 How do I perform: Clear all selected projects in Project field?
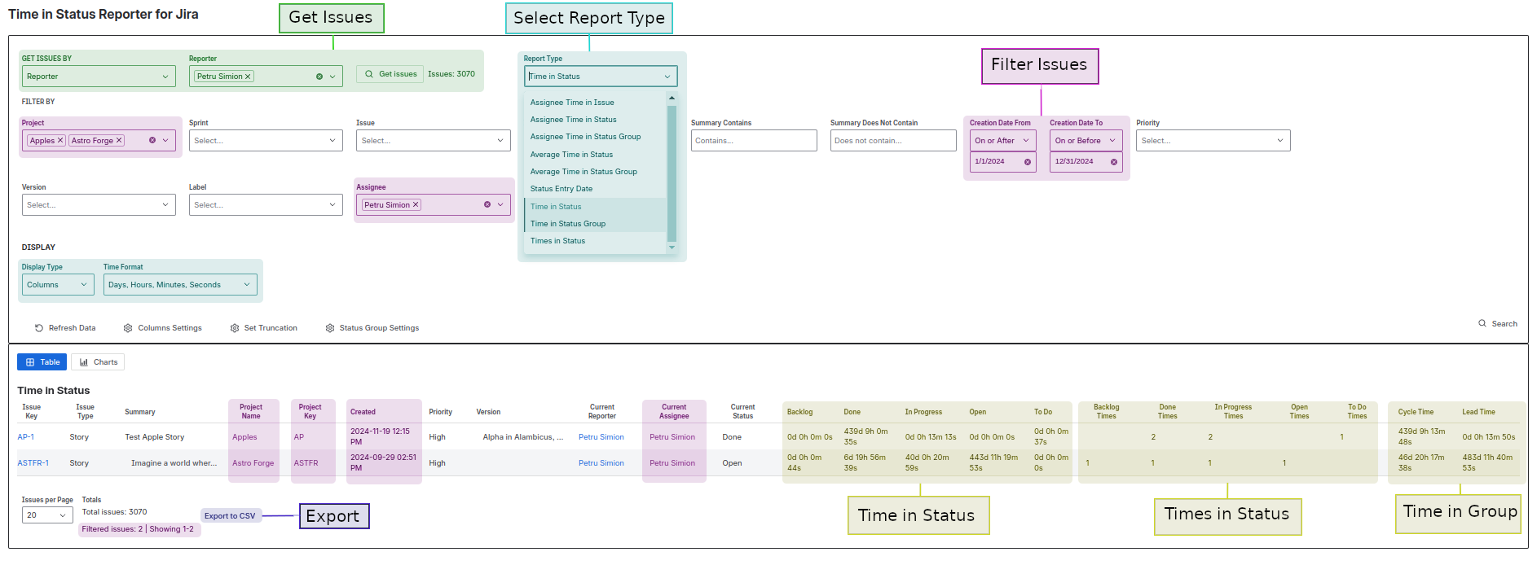point(152,140)
